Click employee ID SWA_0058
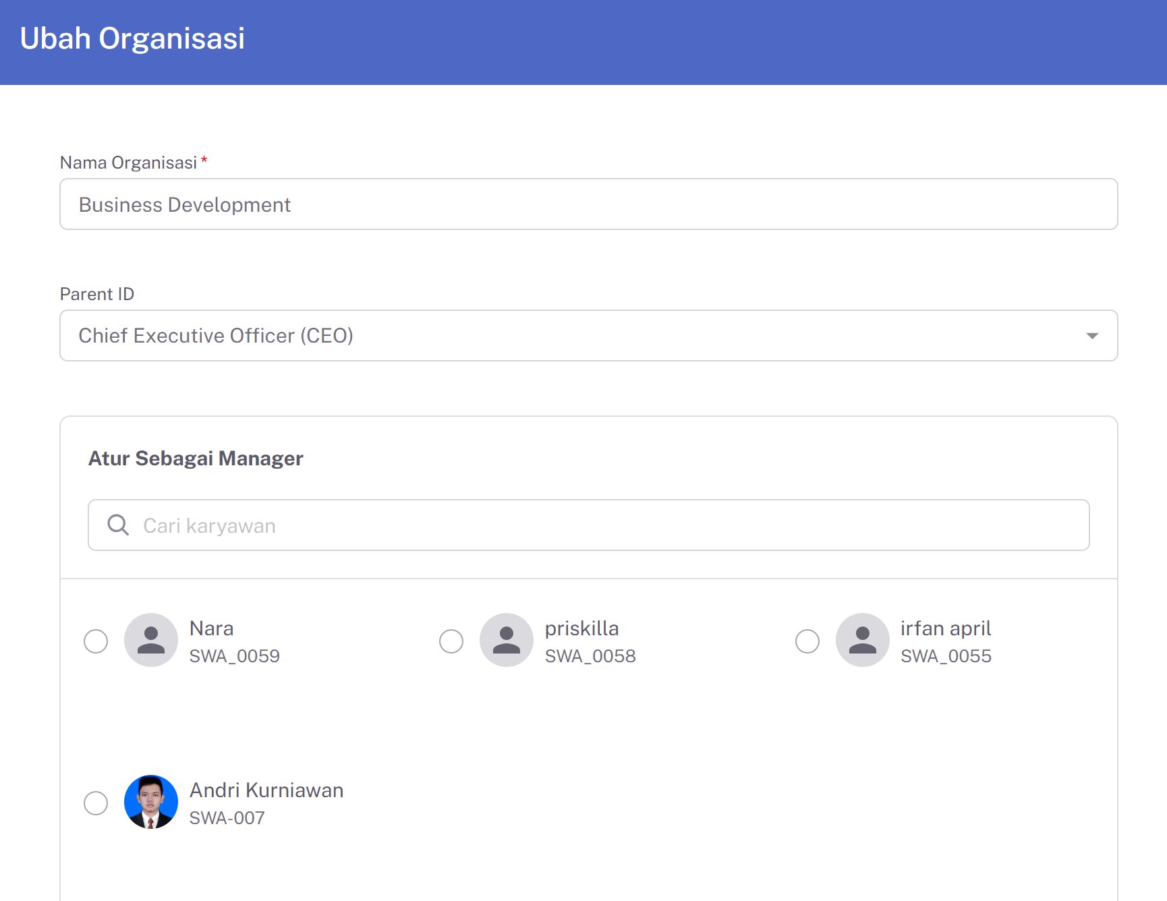 click(590, 656)
